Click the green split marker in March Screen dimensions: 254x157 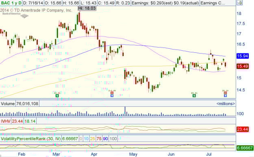pos(57,96)
